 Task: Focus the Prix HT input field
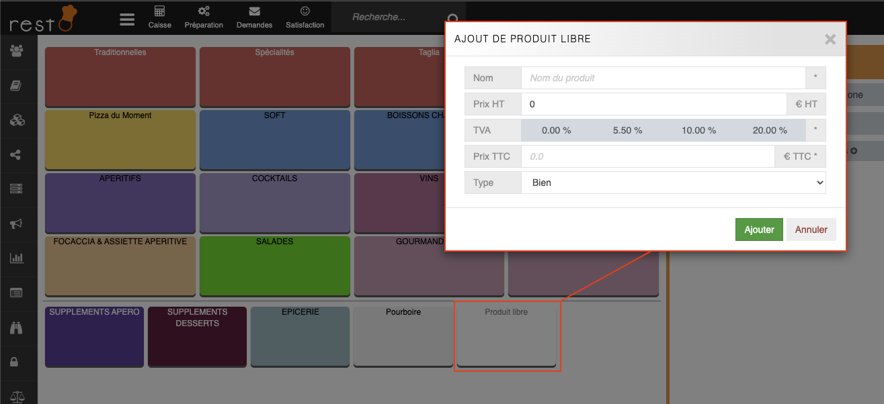coord(653,104)
